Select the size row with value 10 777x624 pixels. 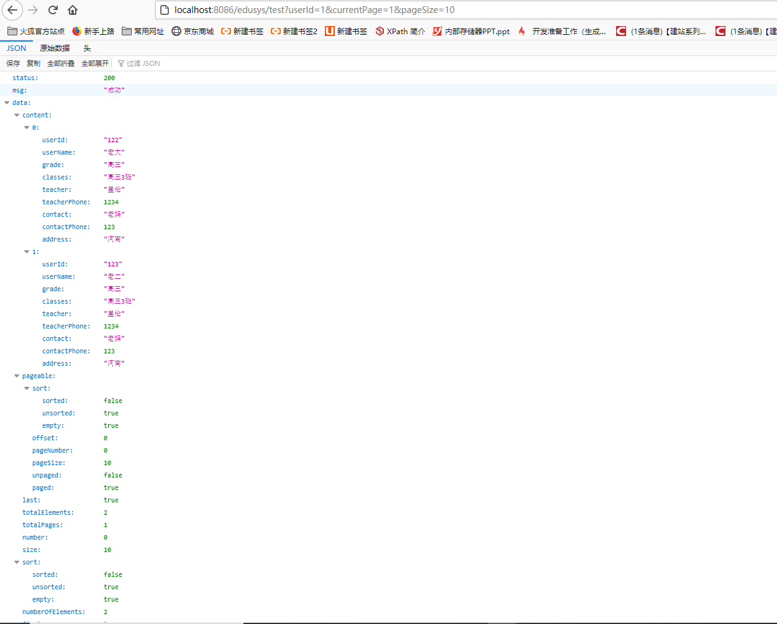[388, 549]
